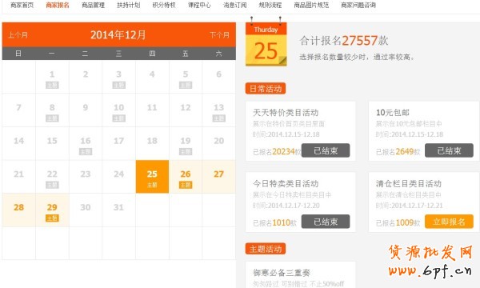Viewport: 480px width, 288px height.
Task: Open 积分特权 navigation item
Action: pyautogui.click(x=164, y=6)
